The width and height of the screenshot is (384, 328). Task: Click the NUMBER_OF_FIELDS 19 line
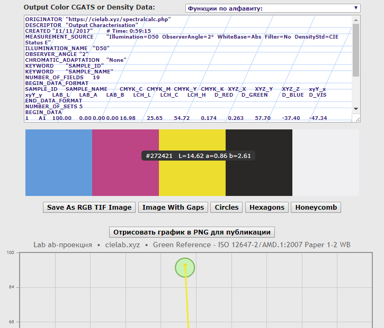click(x=62, y=78)
